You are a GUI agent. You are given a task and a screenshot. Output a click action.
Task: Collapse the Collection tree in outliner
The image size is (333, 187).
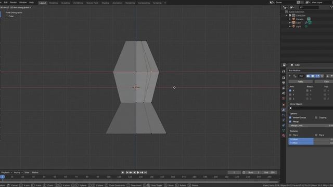click(x=286, y=16)
